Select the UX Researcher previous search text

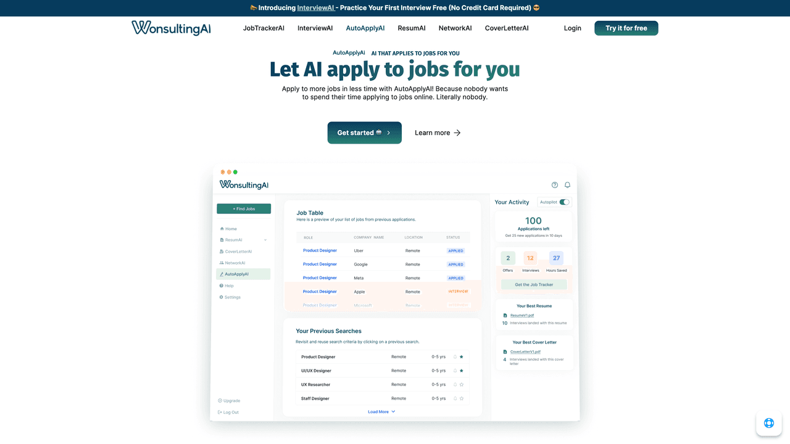315,385
